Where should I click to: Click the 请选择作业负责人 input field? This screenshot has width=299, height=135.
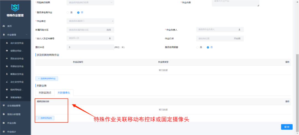(x=220, y=30)
